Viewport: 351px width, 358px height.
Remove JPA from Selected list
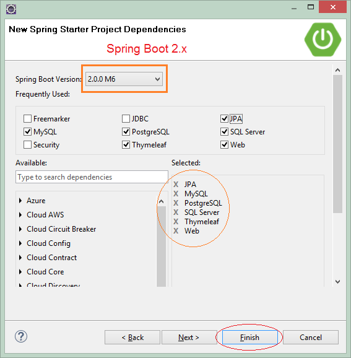point(176,184)
